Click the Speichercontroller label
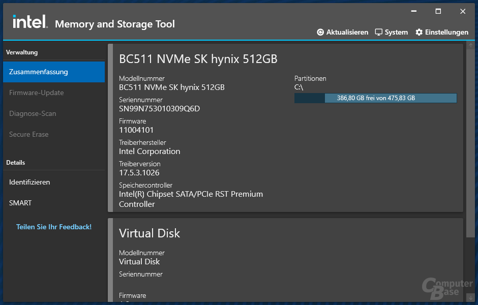478x305 pixels. point(146,185)
